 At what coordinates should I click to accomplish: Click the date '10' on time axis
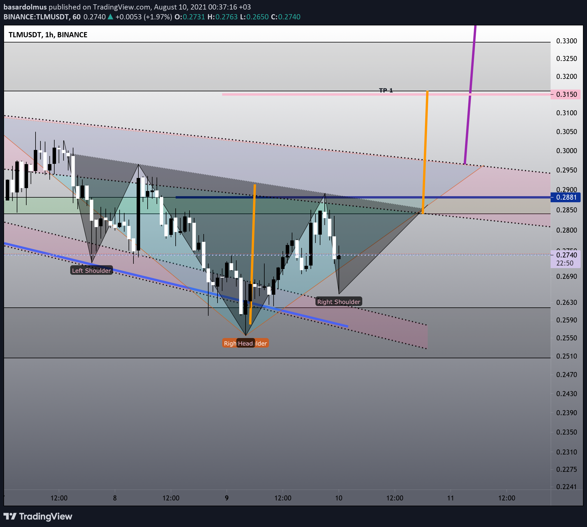tap(339, 498)
